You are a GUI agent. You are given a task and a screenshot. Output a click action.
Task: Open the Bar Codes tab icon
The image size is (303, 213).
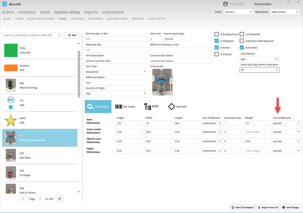click(x=118, y=107)
